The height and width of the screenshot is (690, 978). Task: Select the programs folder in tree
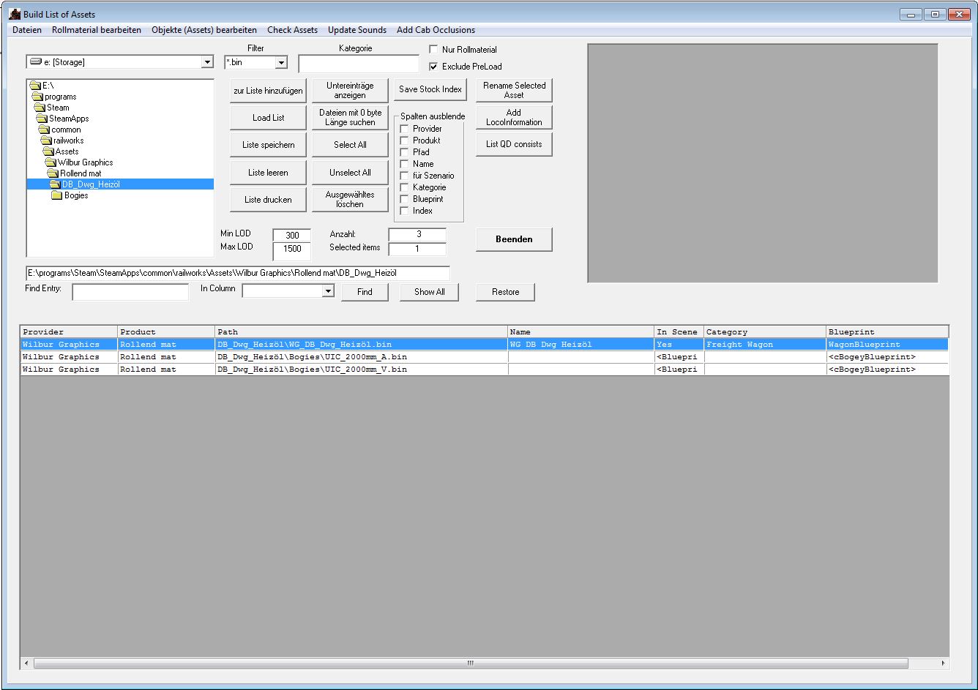tap(60, 97)
